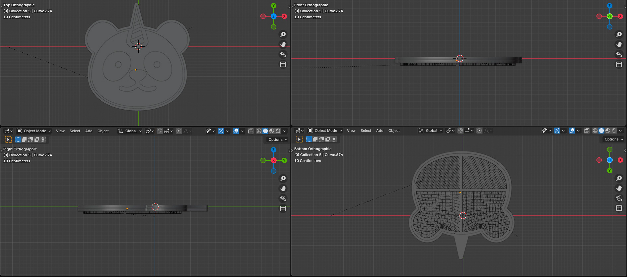Toggle camera view in Bottom Orthographic viewport
Screen dimensions: 627x277
click(x=619, y=198)
